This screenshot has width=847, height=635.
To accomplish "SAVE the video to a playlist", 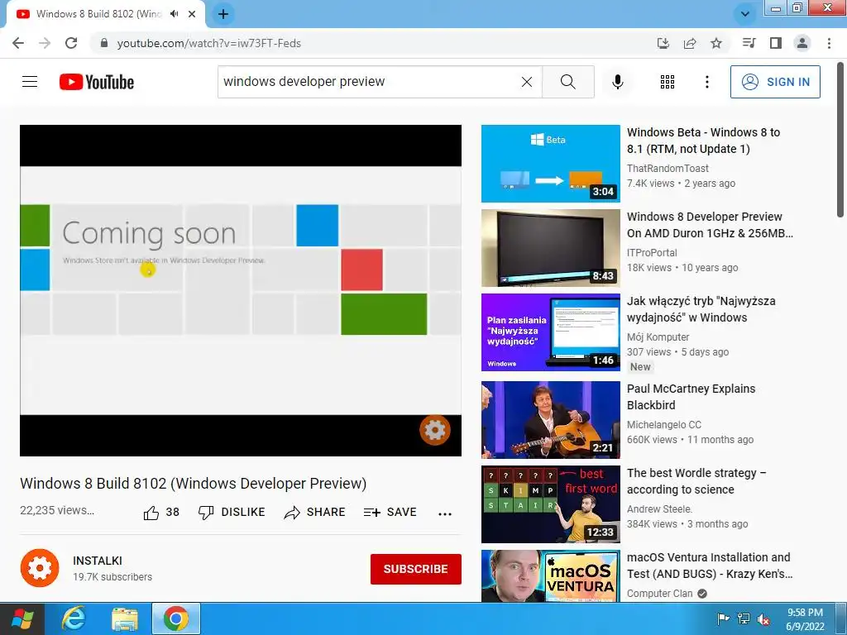I will [x=390, y=513].
